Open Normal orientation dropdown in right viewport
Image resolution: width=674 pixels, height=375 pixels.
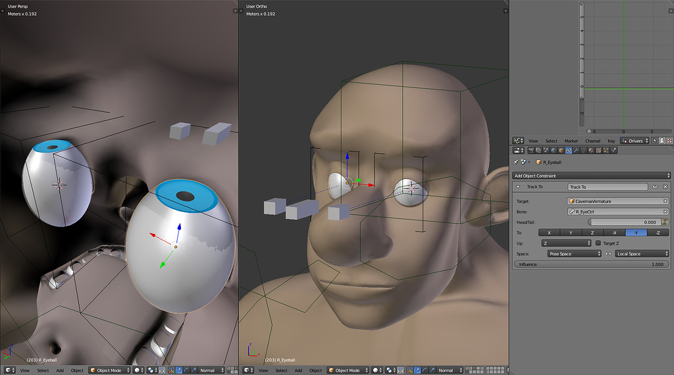(450, 370)
